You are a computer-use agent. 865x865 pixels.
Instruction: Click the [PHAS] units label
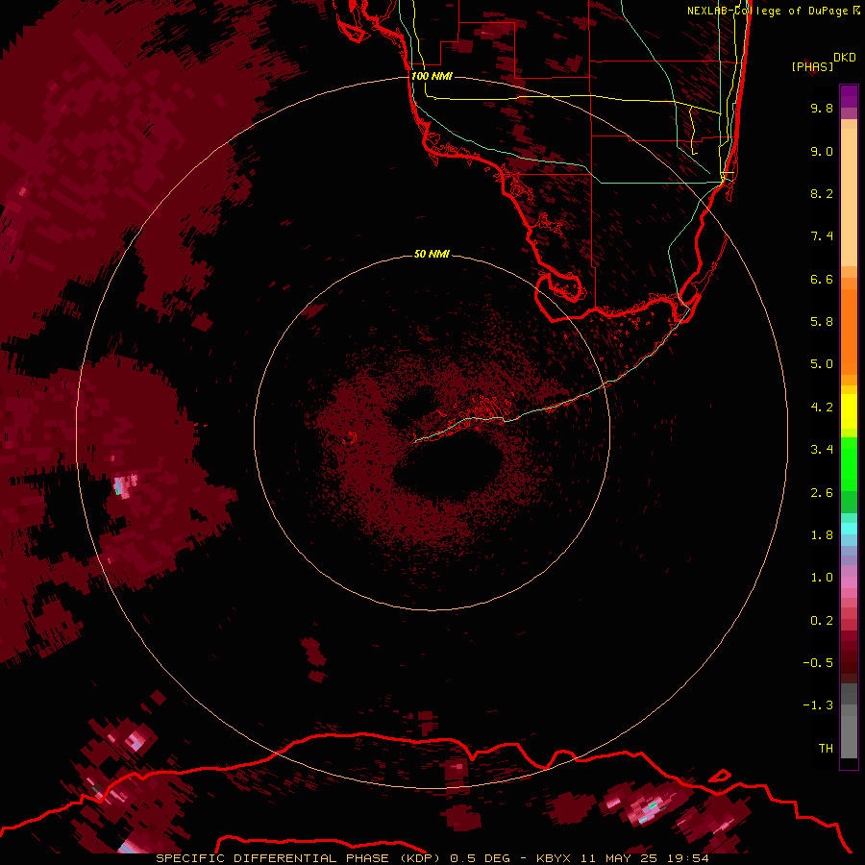pyautogui.click(x=812, y=66)
